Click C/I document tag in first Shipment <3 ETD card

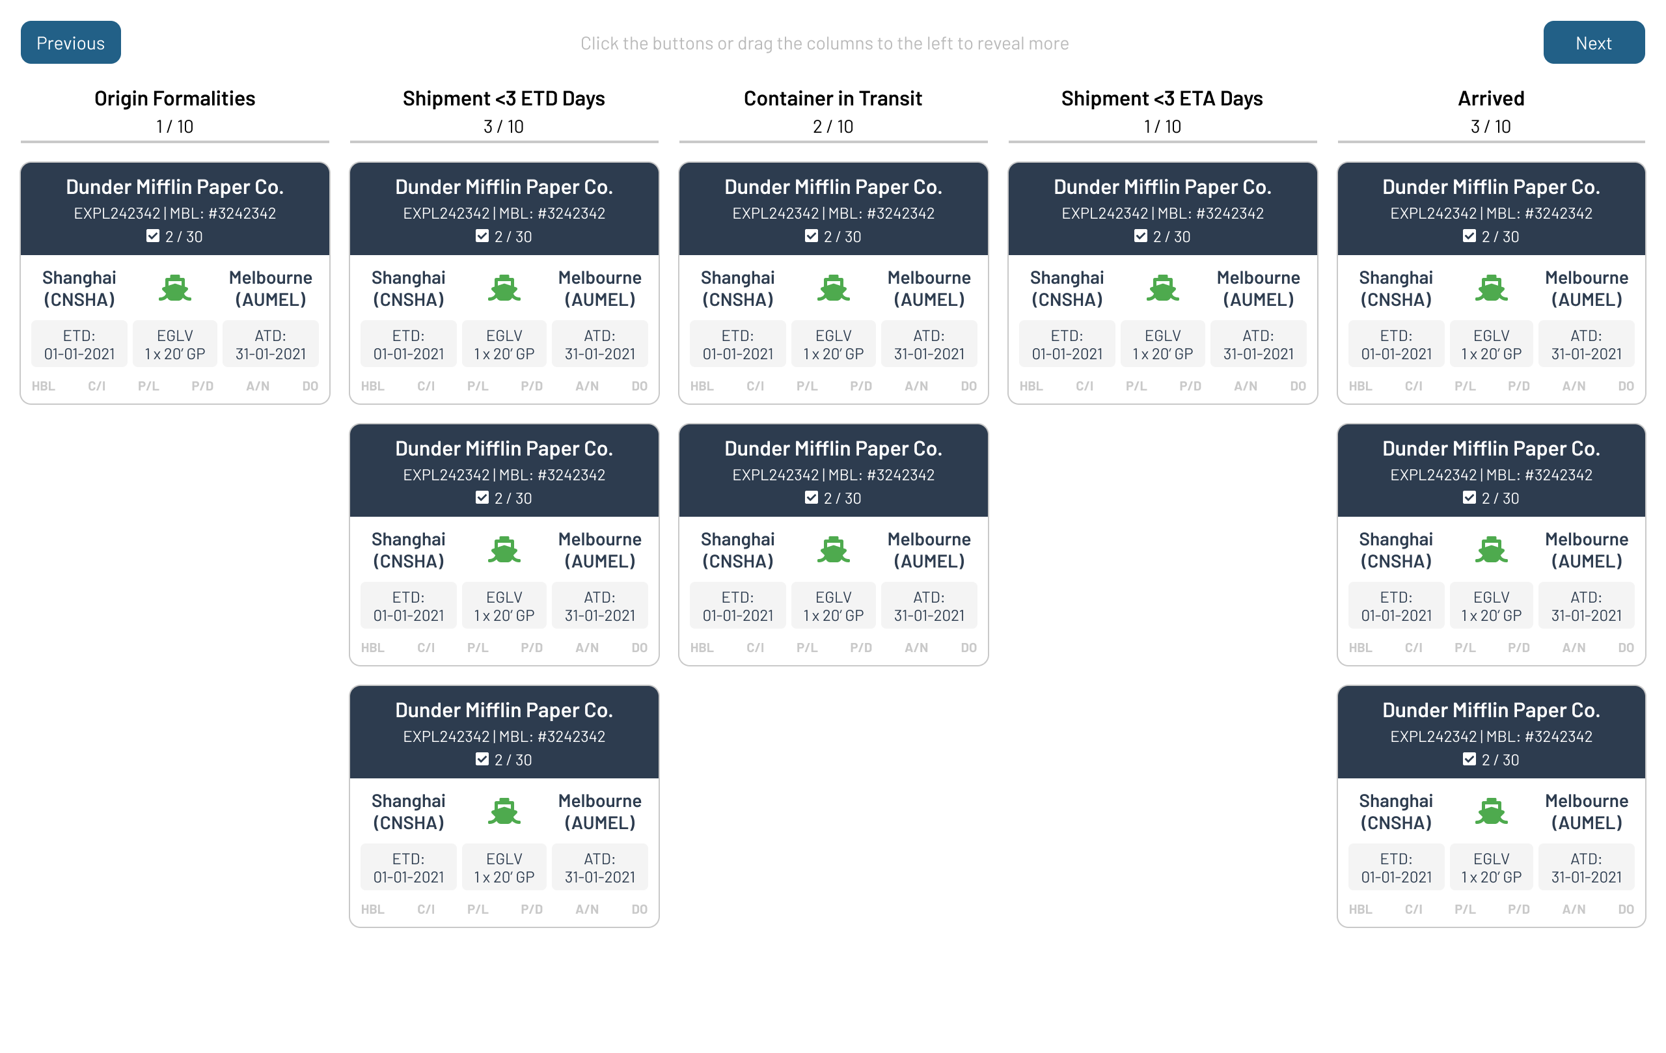(x=426, y=386)
